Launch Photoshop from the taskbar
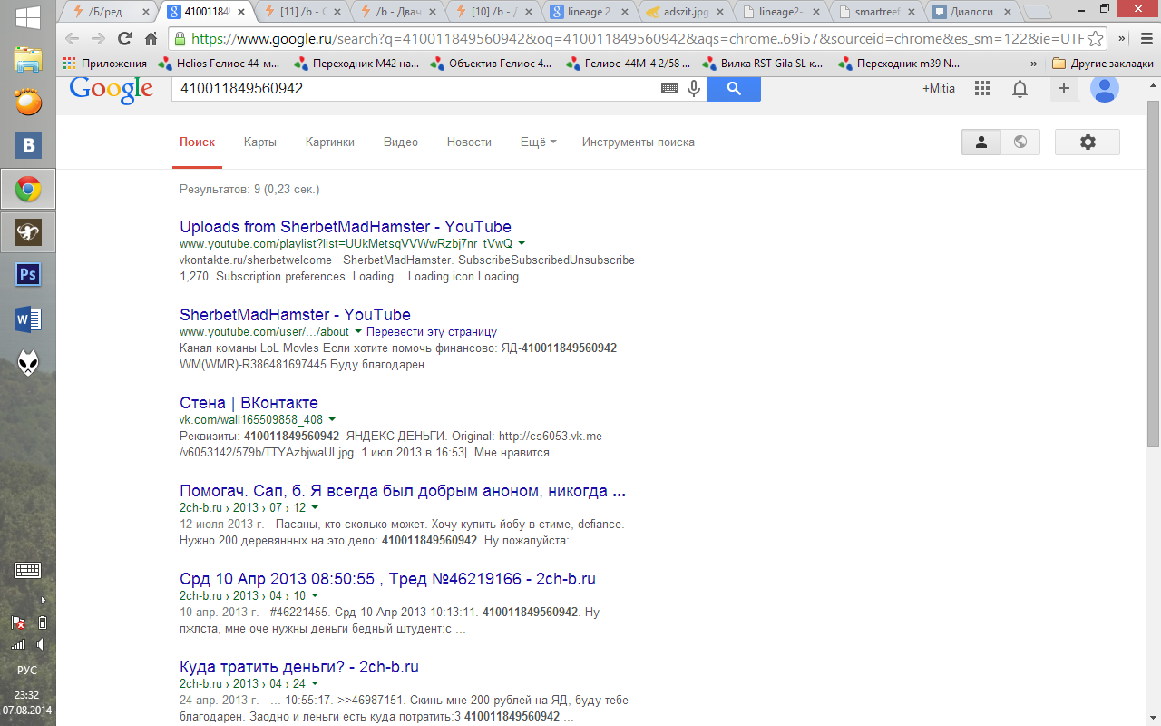The width and height of the screenshot is (1161, 726). [x=28, y=274]
